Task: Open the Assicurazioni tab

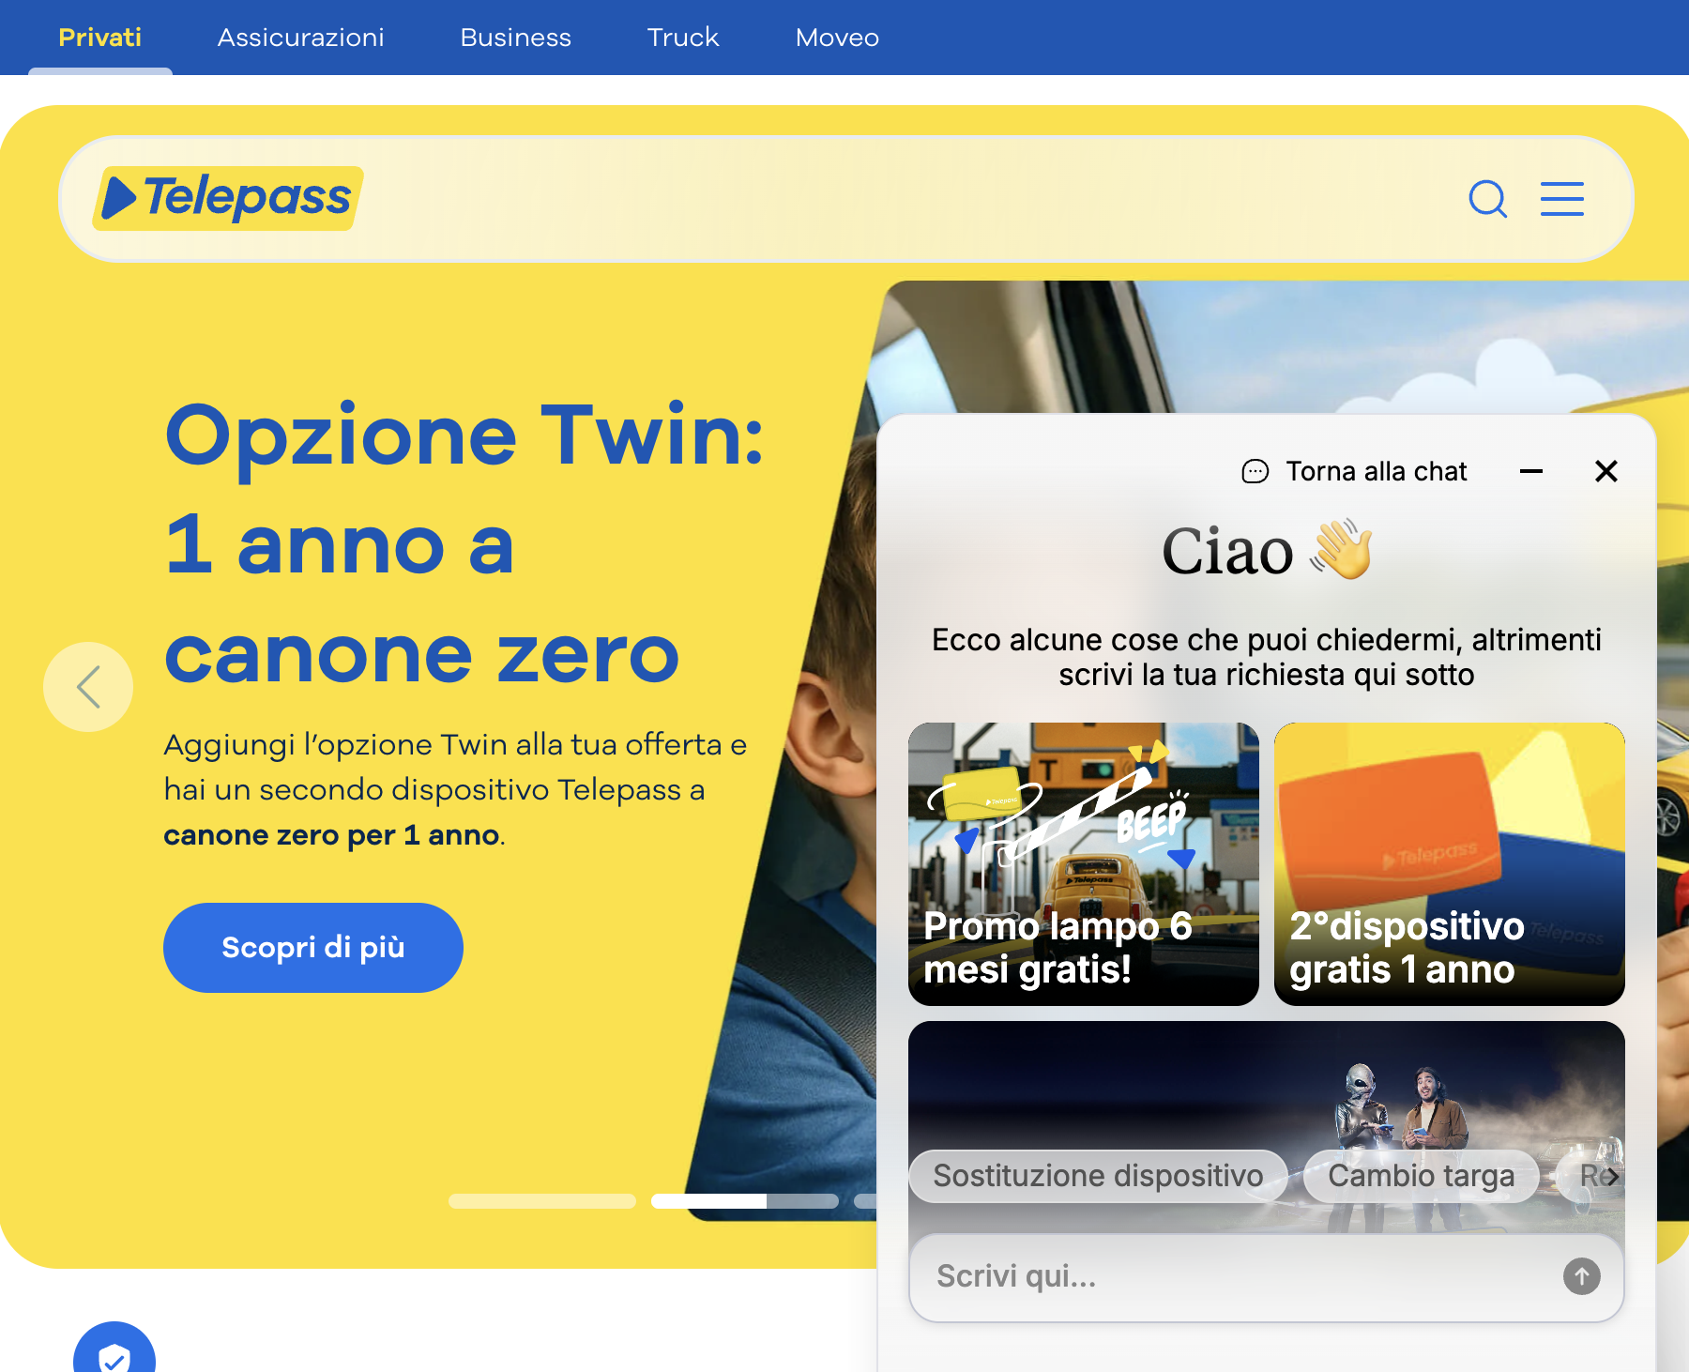Action: pyautogui.click(x=301, y=38)
